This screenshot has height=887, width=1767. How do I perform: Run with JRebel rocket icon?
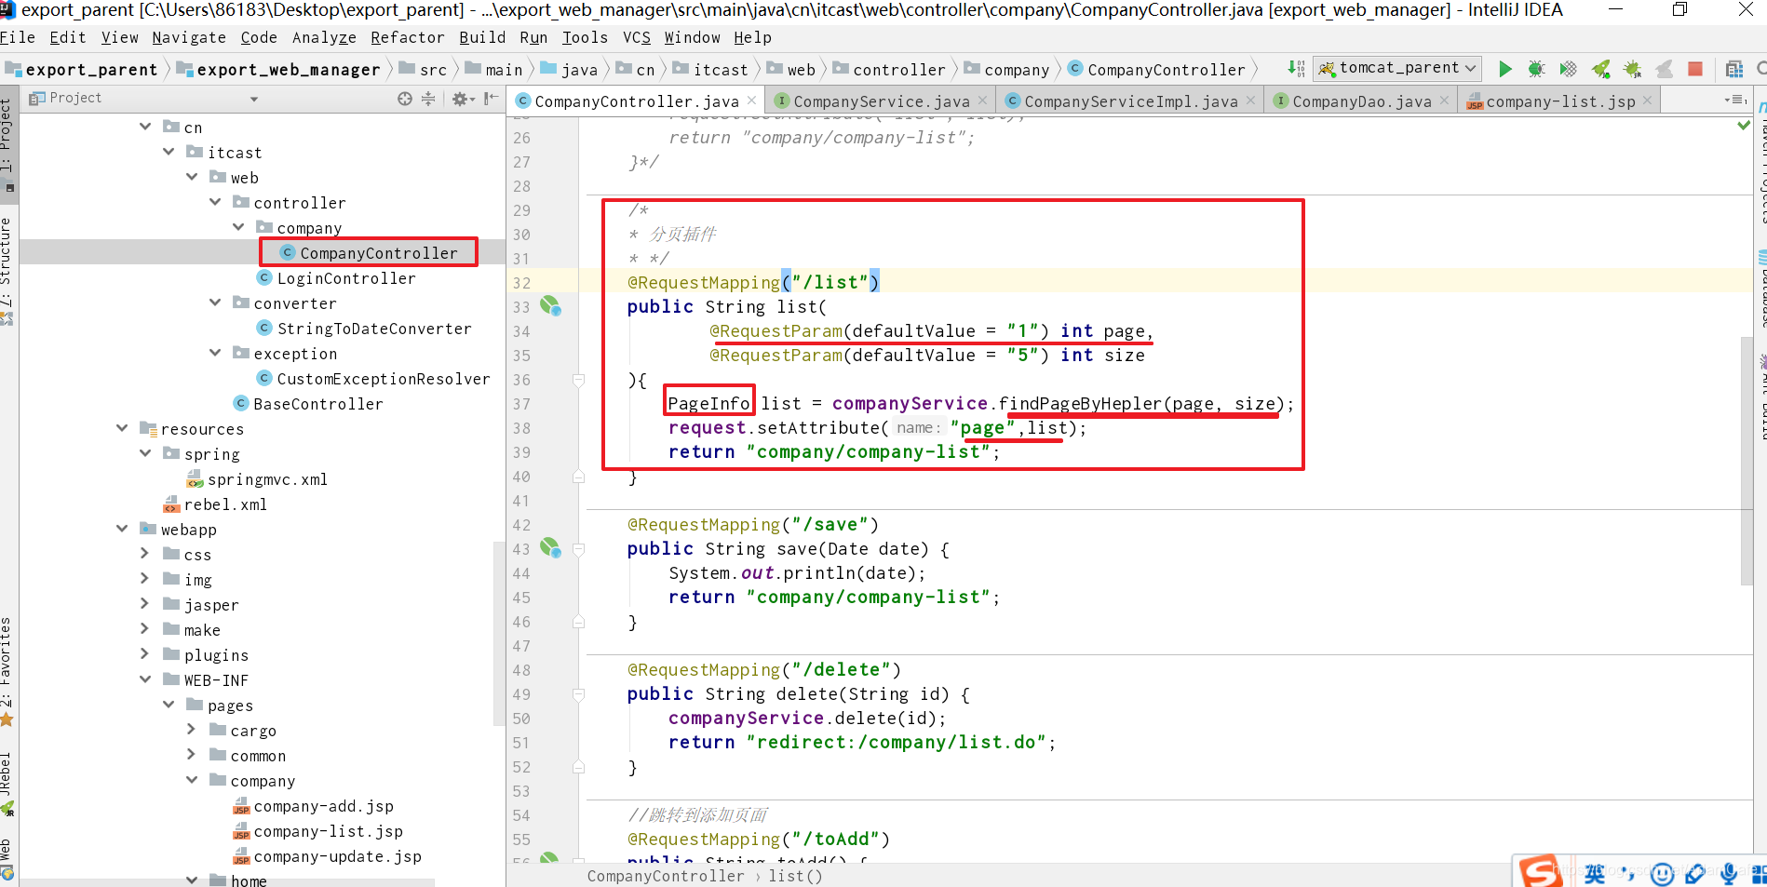click(1601, 69)
